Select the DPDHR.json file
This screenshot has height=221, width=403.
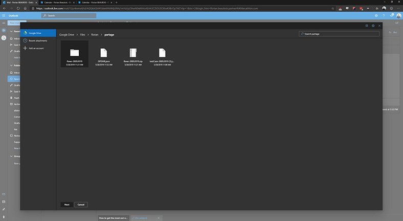tap(104, 54)
